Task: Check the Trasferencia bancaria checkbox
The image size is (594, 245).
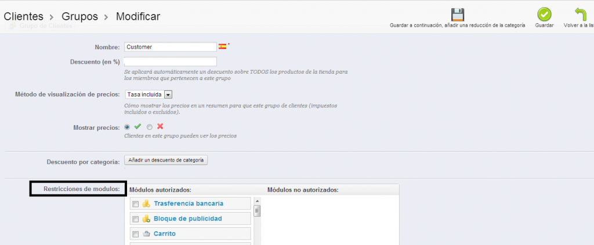Action: pyautogui.click(x=135, y=204)
